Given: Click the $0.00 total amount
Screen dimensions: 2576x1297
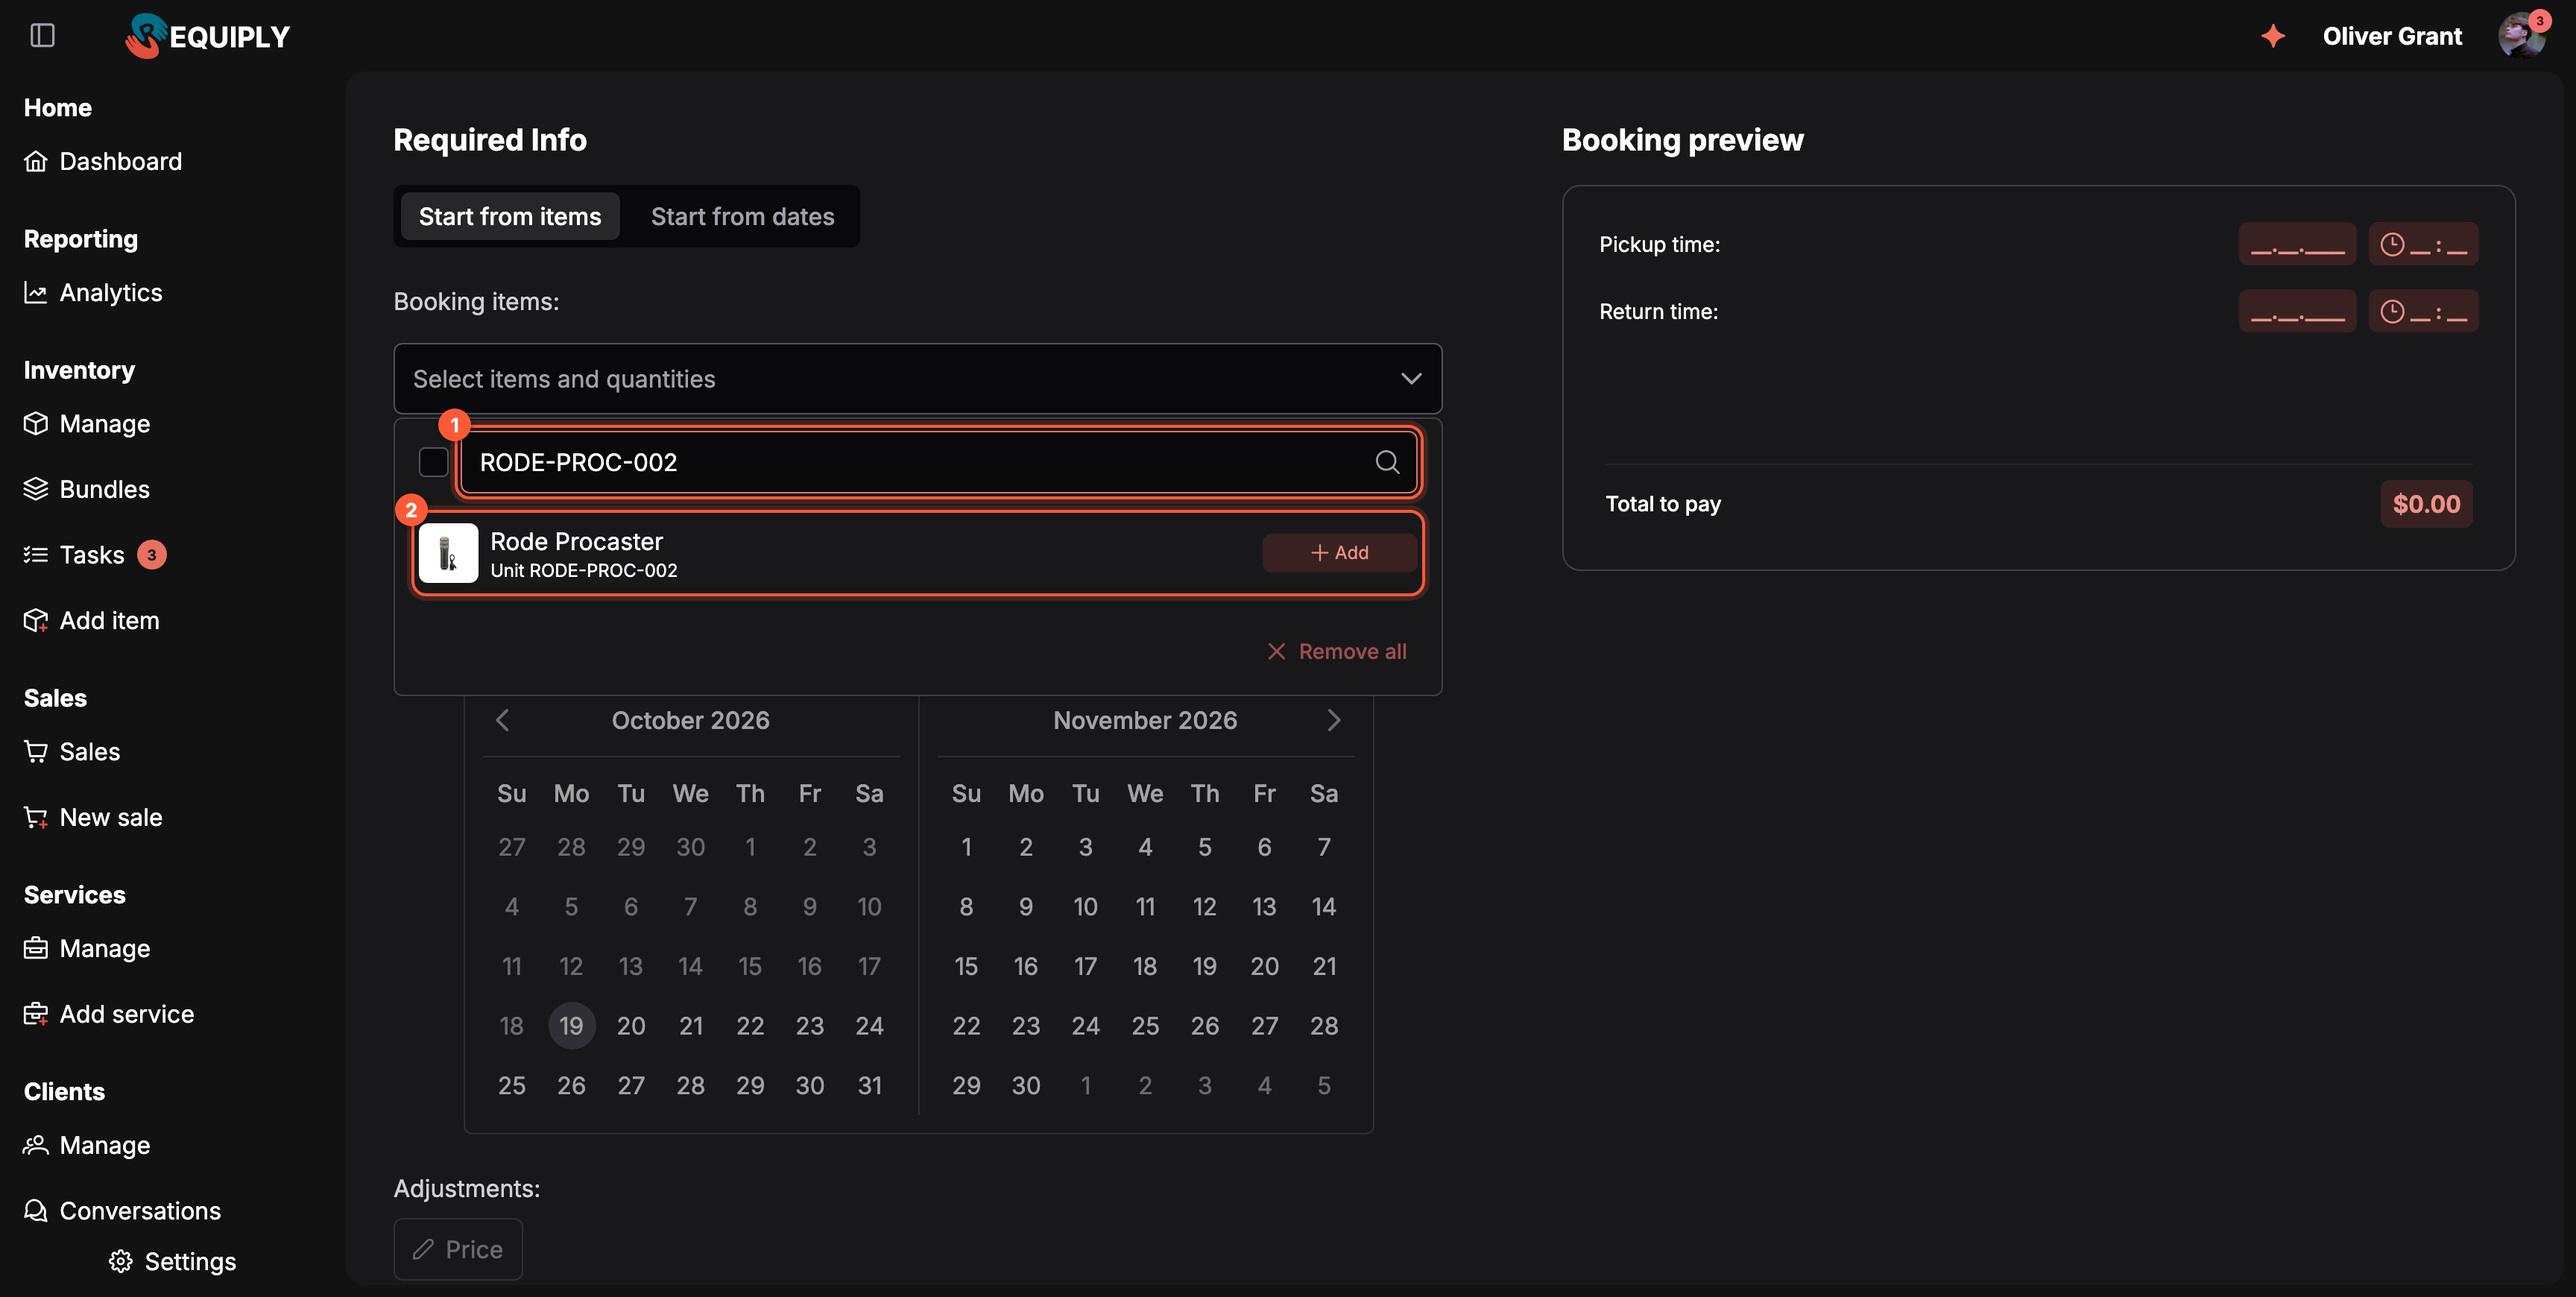Looking at the screenshot, I should click(x=2426, y=504).
